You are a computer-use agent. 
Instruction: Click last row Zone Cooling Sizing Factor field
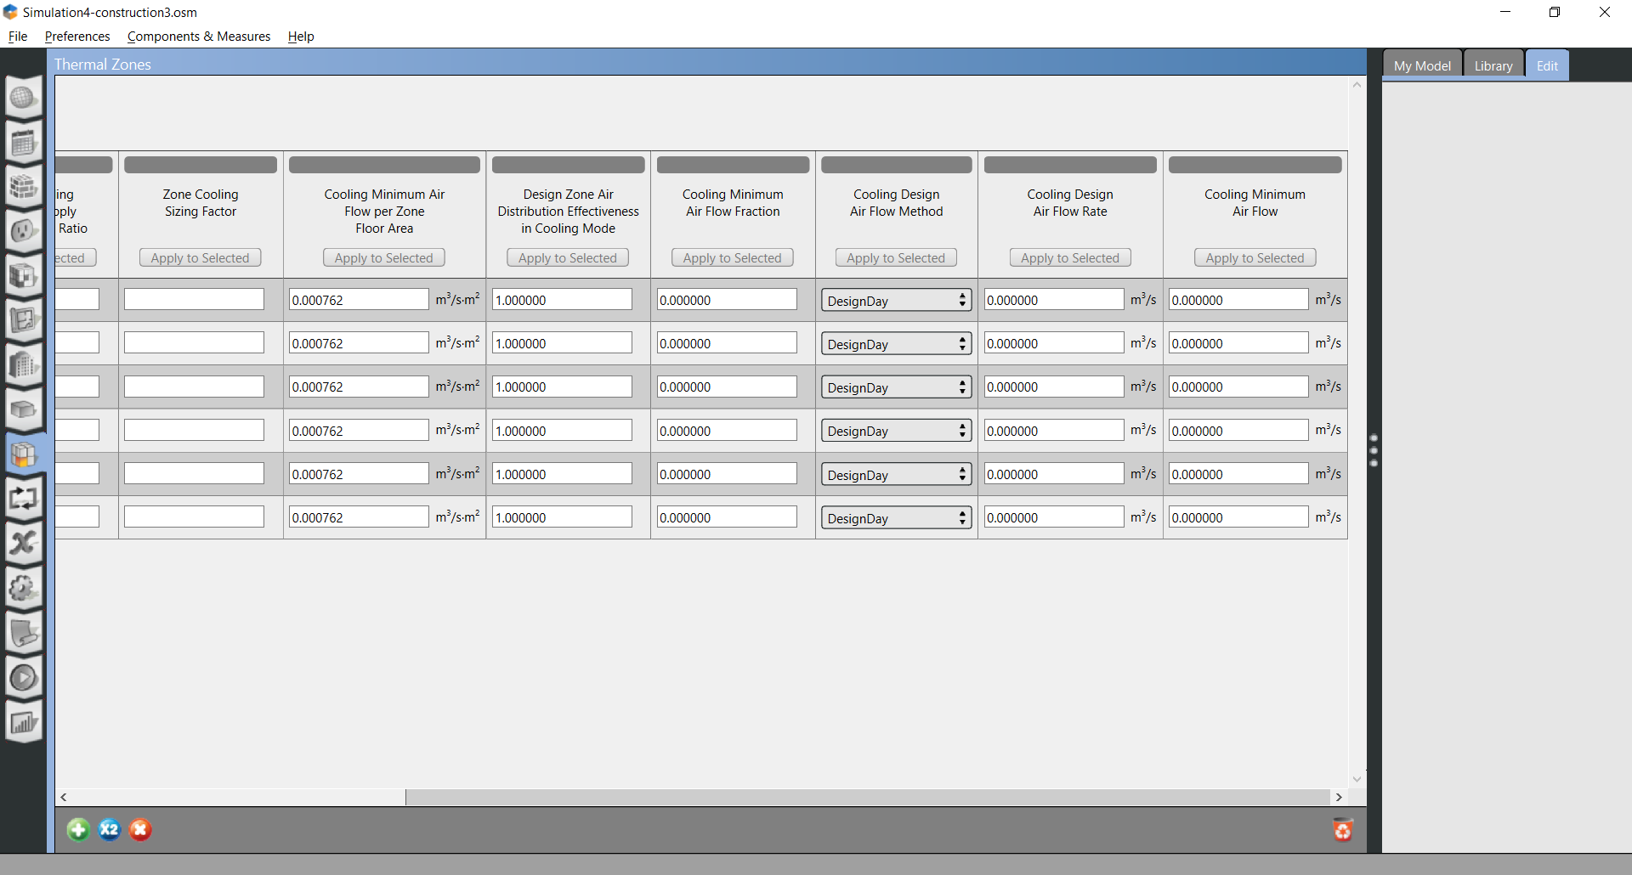click(194, 517)
